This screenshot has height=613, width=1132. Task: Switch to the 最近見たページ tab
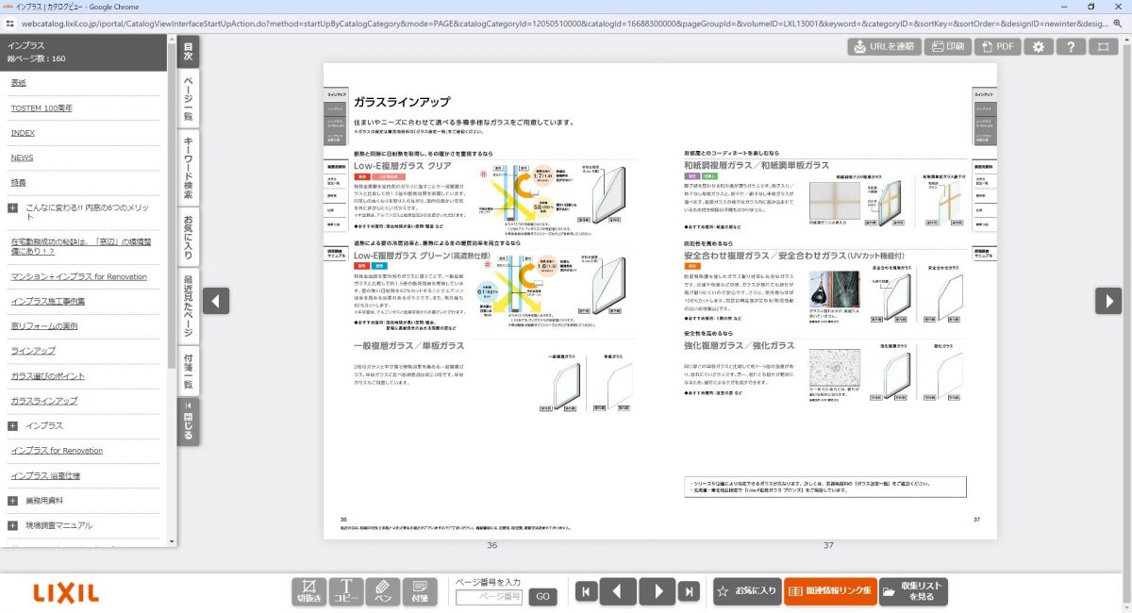[188, 306]
